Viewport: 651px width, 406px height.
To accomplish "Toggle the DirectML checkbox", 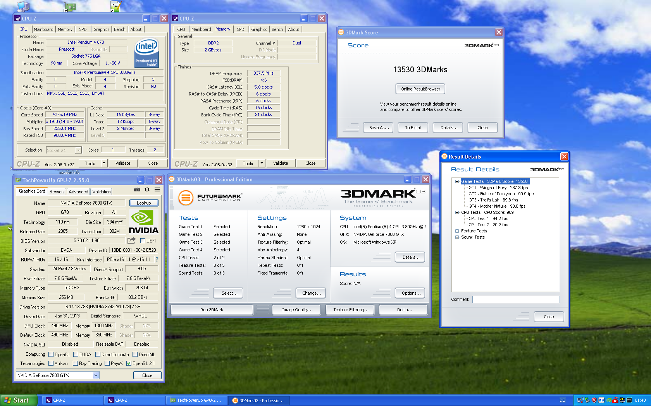I will [135, 354].
